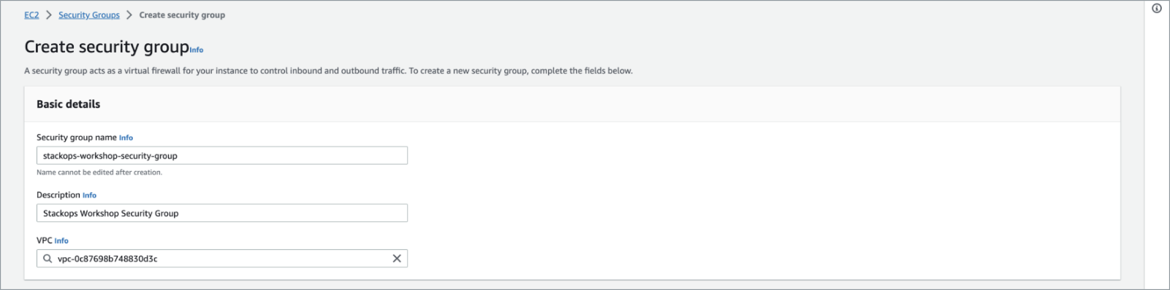This screenshot has width=1170, height=290.
Task: Clear the VPC selection using the X icon
Action: [397, 258]
